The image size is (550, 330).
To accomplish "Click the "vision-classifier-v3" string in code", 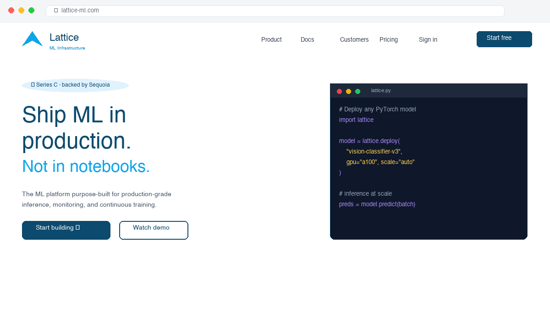I will 374,152.
